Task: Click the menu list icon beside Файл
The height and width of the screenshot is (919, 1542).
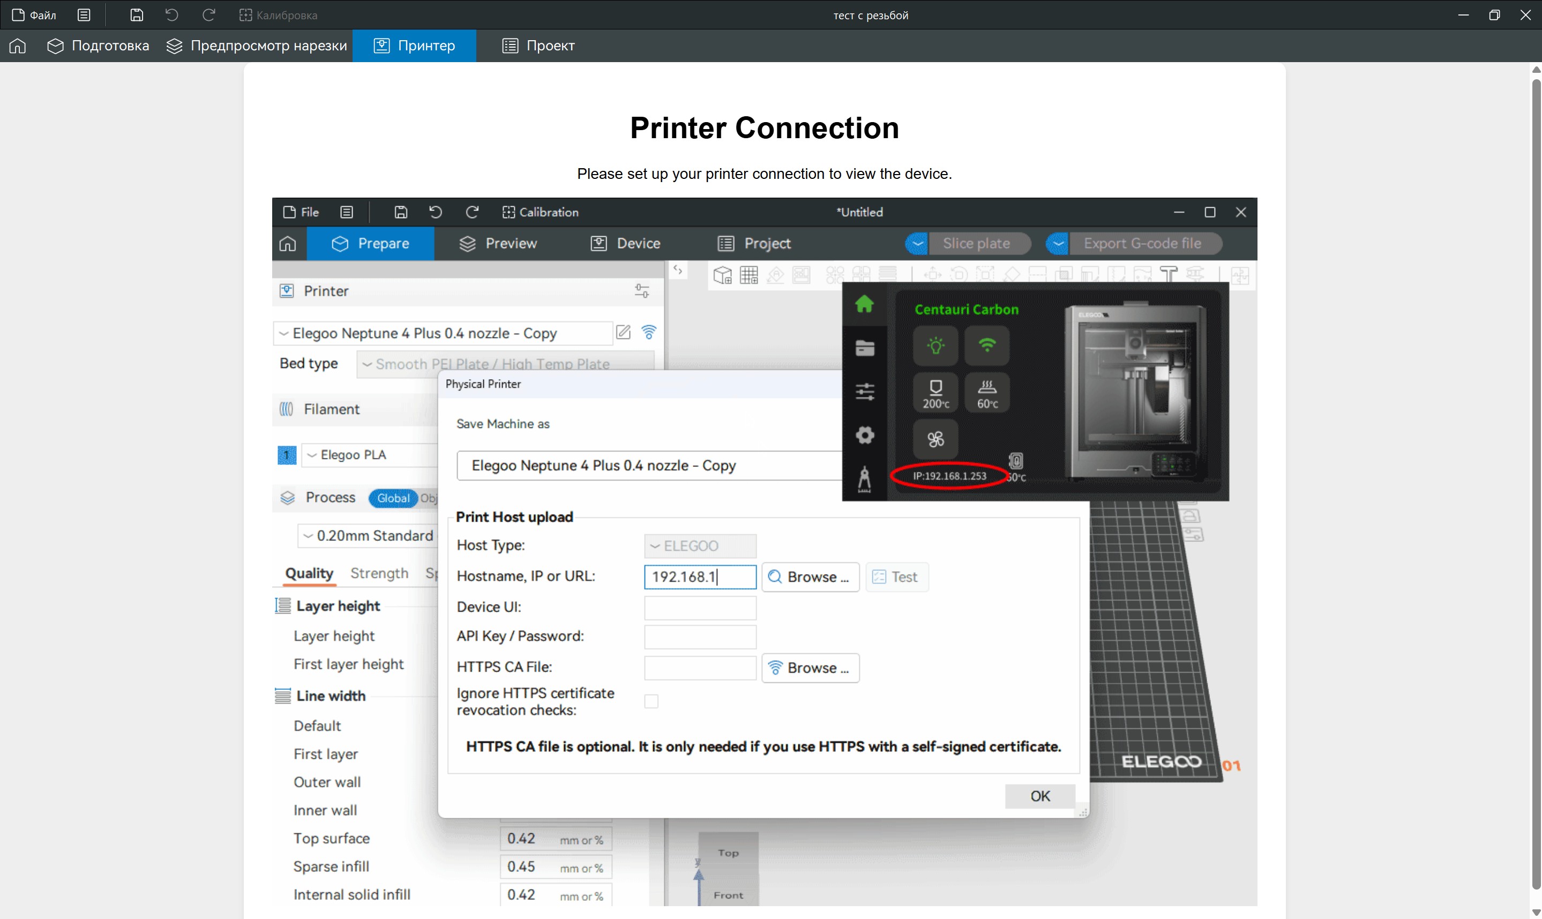Action: (84, 15)
